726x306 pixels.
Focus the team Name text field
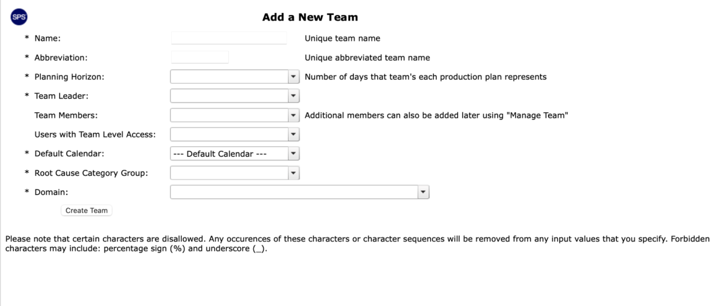coord(229,38)
